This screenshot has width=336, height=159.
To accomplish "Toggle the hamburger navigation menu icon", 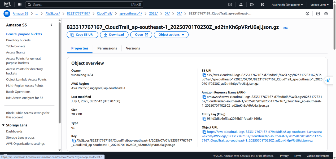I will (7, 14).
